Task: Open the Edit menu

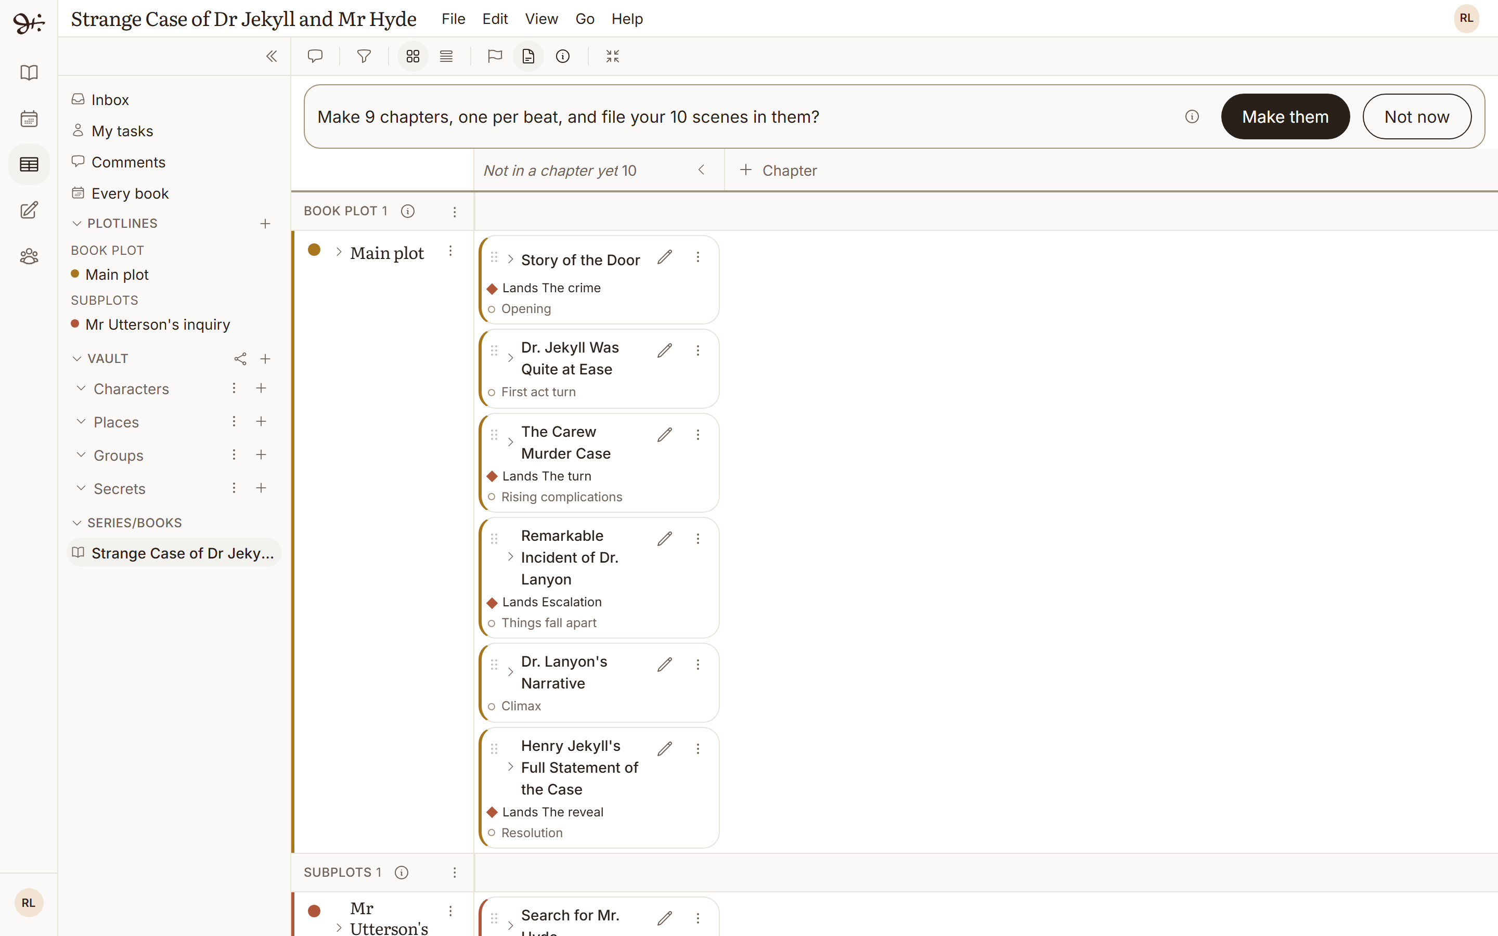Action: click(495, 19)
